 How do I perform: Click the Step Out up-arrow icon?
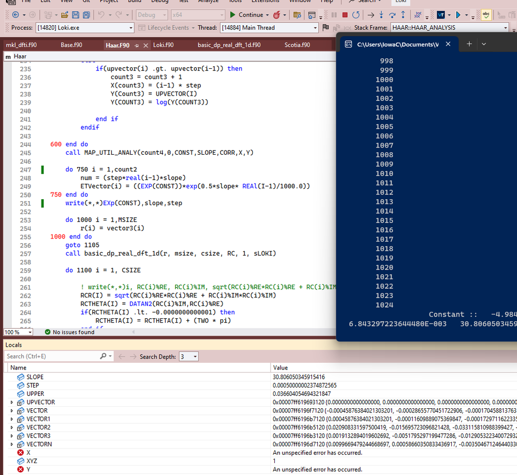403,15
